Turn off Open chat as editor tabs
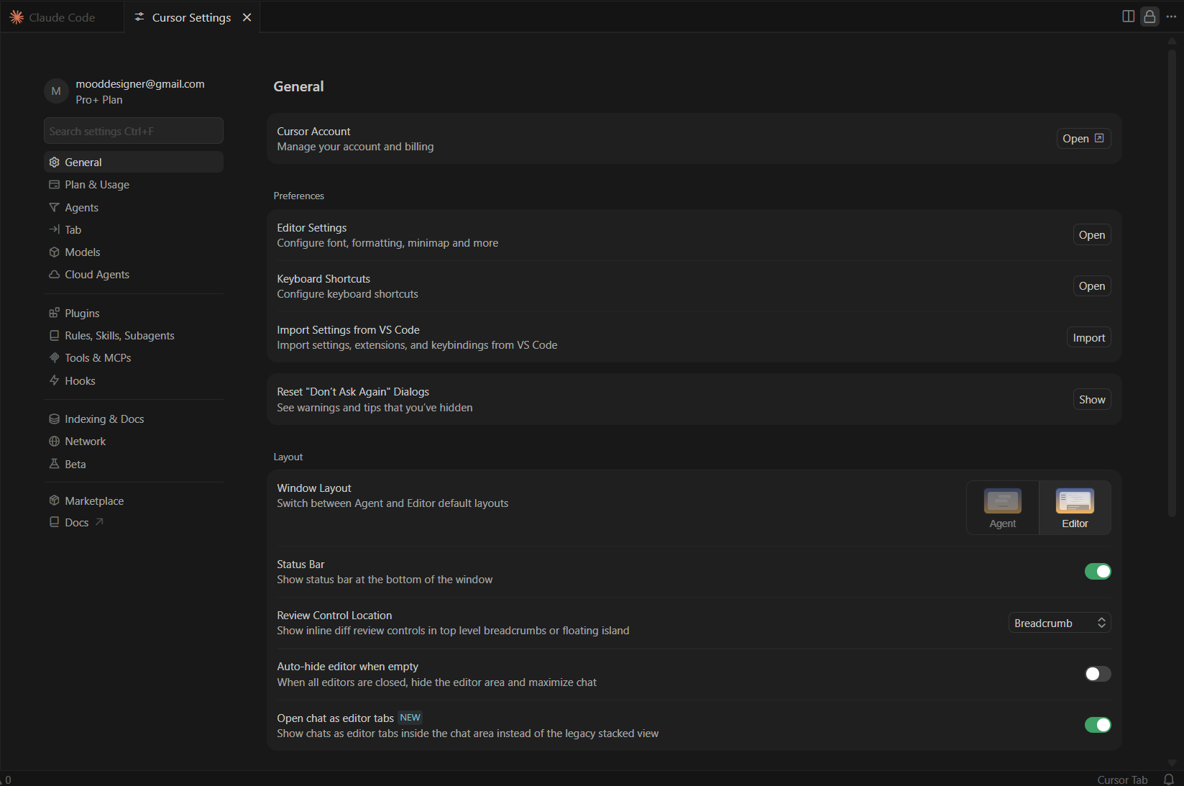The width and height of the screenshot is (1184, 786). (x=1097, y=726)
